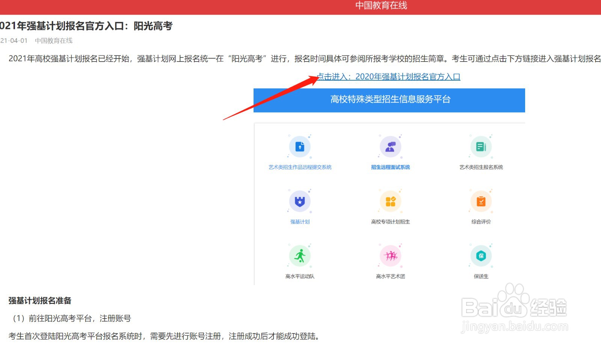This screenshot has width=601, height=347.
Task: Click the line （1）前往阳光高考平台，注册账号
Action: (x=70, y=318)
